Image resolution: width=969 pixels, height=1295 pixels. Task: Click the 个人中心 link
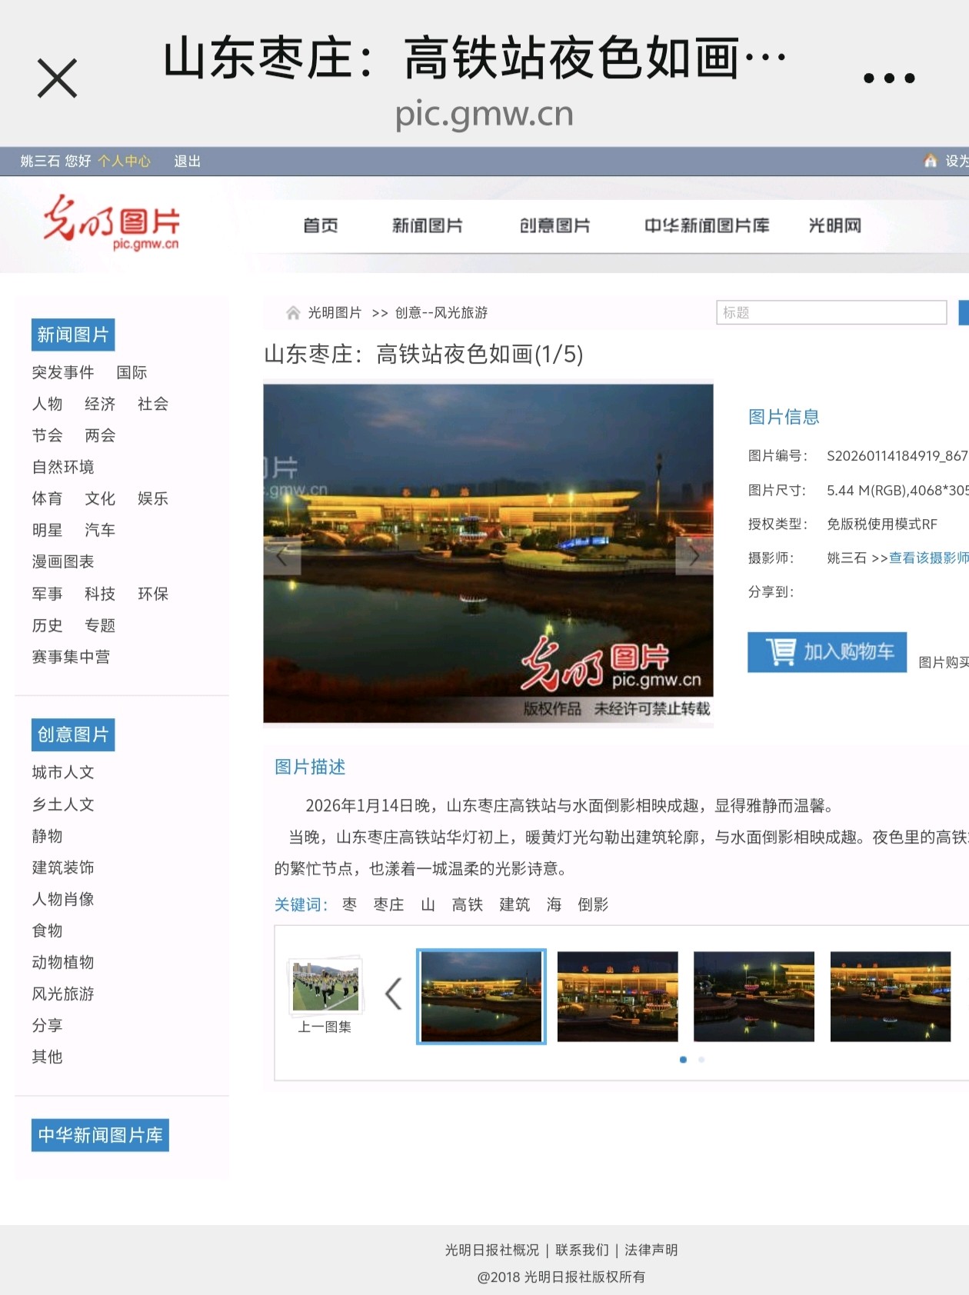click(x=124, y=161)
